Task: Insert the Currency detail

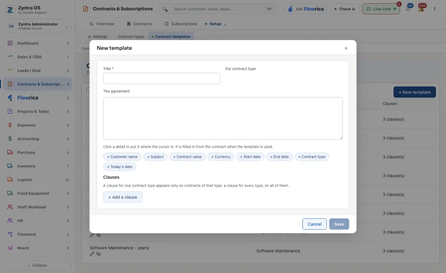Action: coord(221,156)
